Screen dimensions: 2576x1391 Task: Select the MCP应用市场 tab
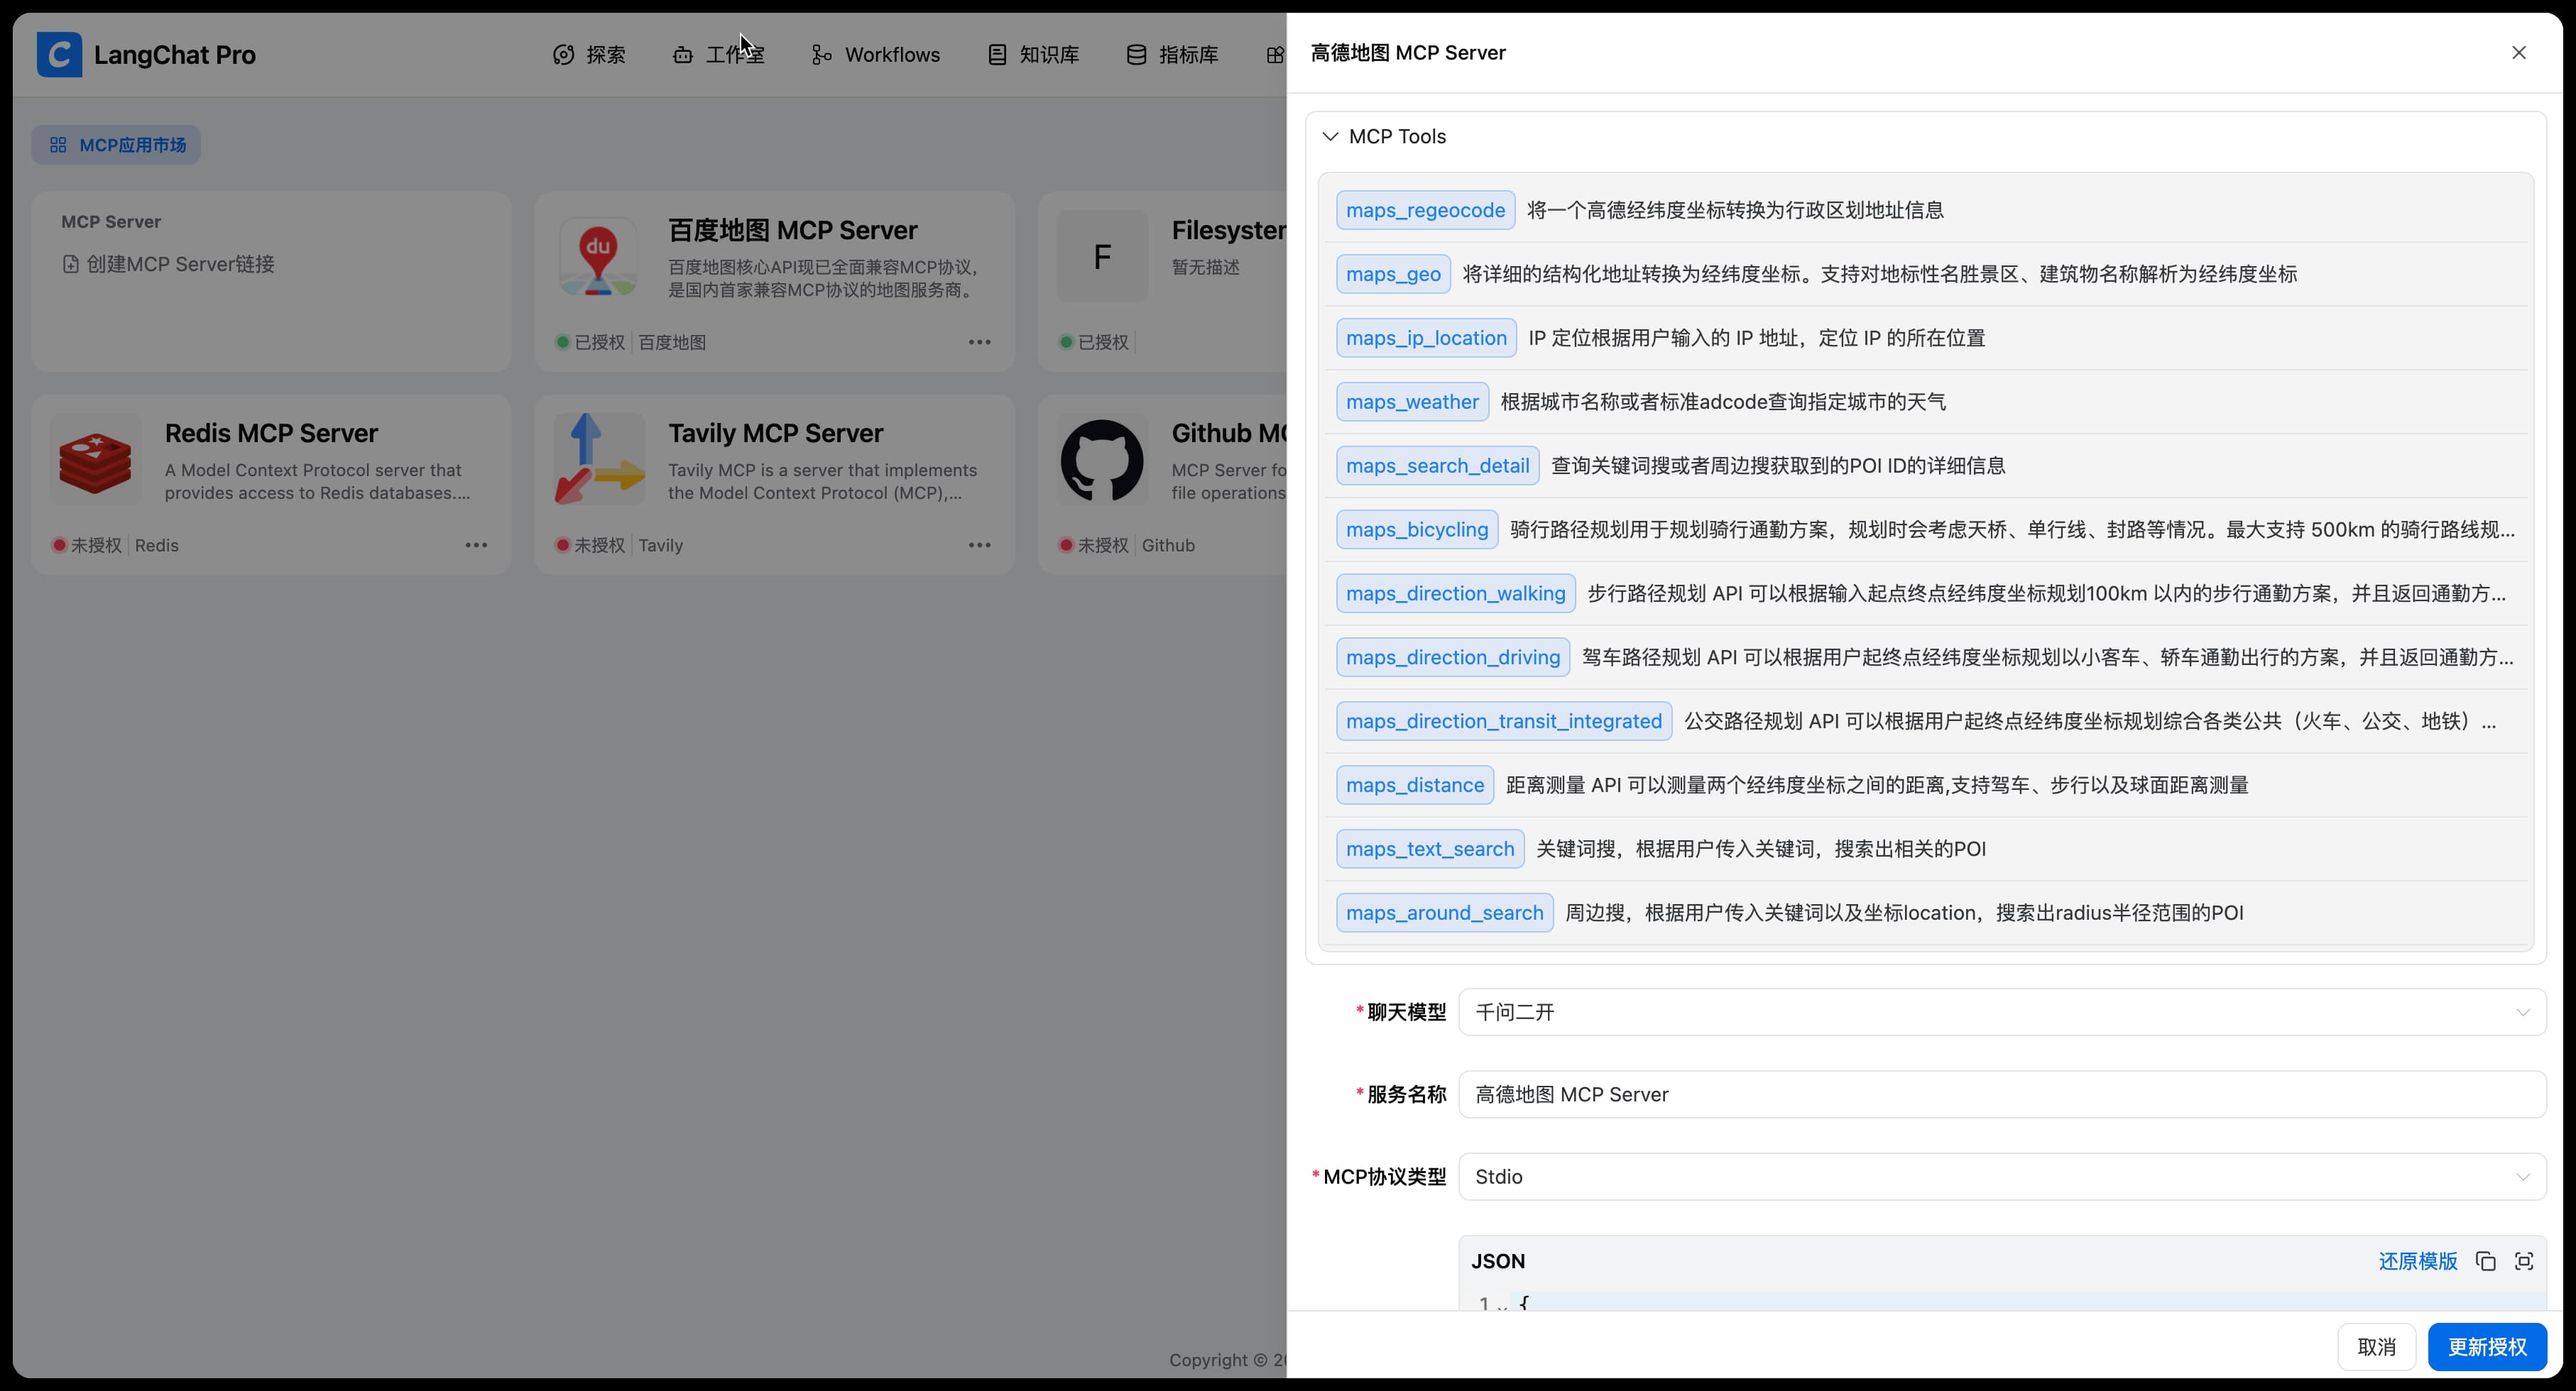pyautogui.click(x=116, y=145)
